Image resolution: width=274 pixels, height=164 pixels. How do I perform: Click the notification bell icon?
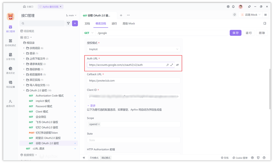tap(233, 6)
